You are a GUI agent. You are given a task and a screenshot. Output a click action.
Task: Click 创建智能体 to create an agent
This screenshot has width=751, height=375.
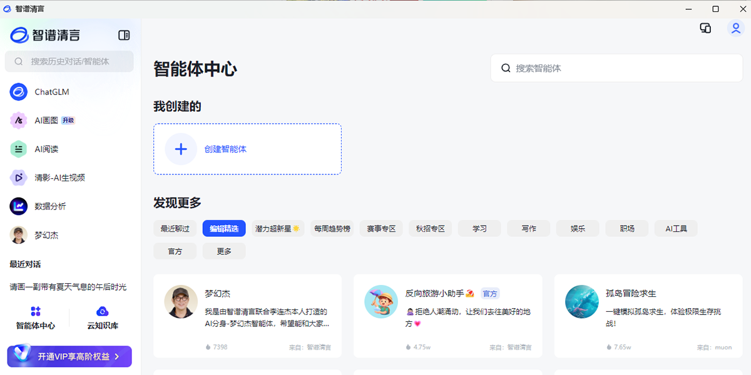247,149
